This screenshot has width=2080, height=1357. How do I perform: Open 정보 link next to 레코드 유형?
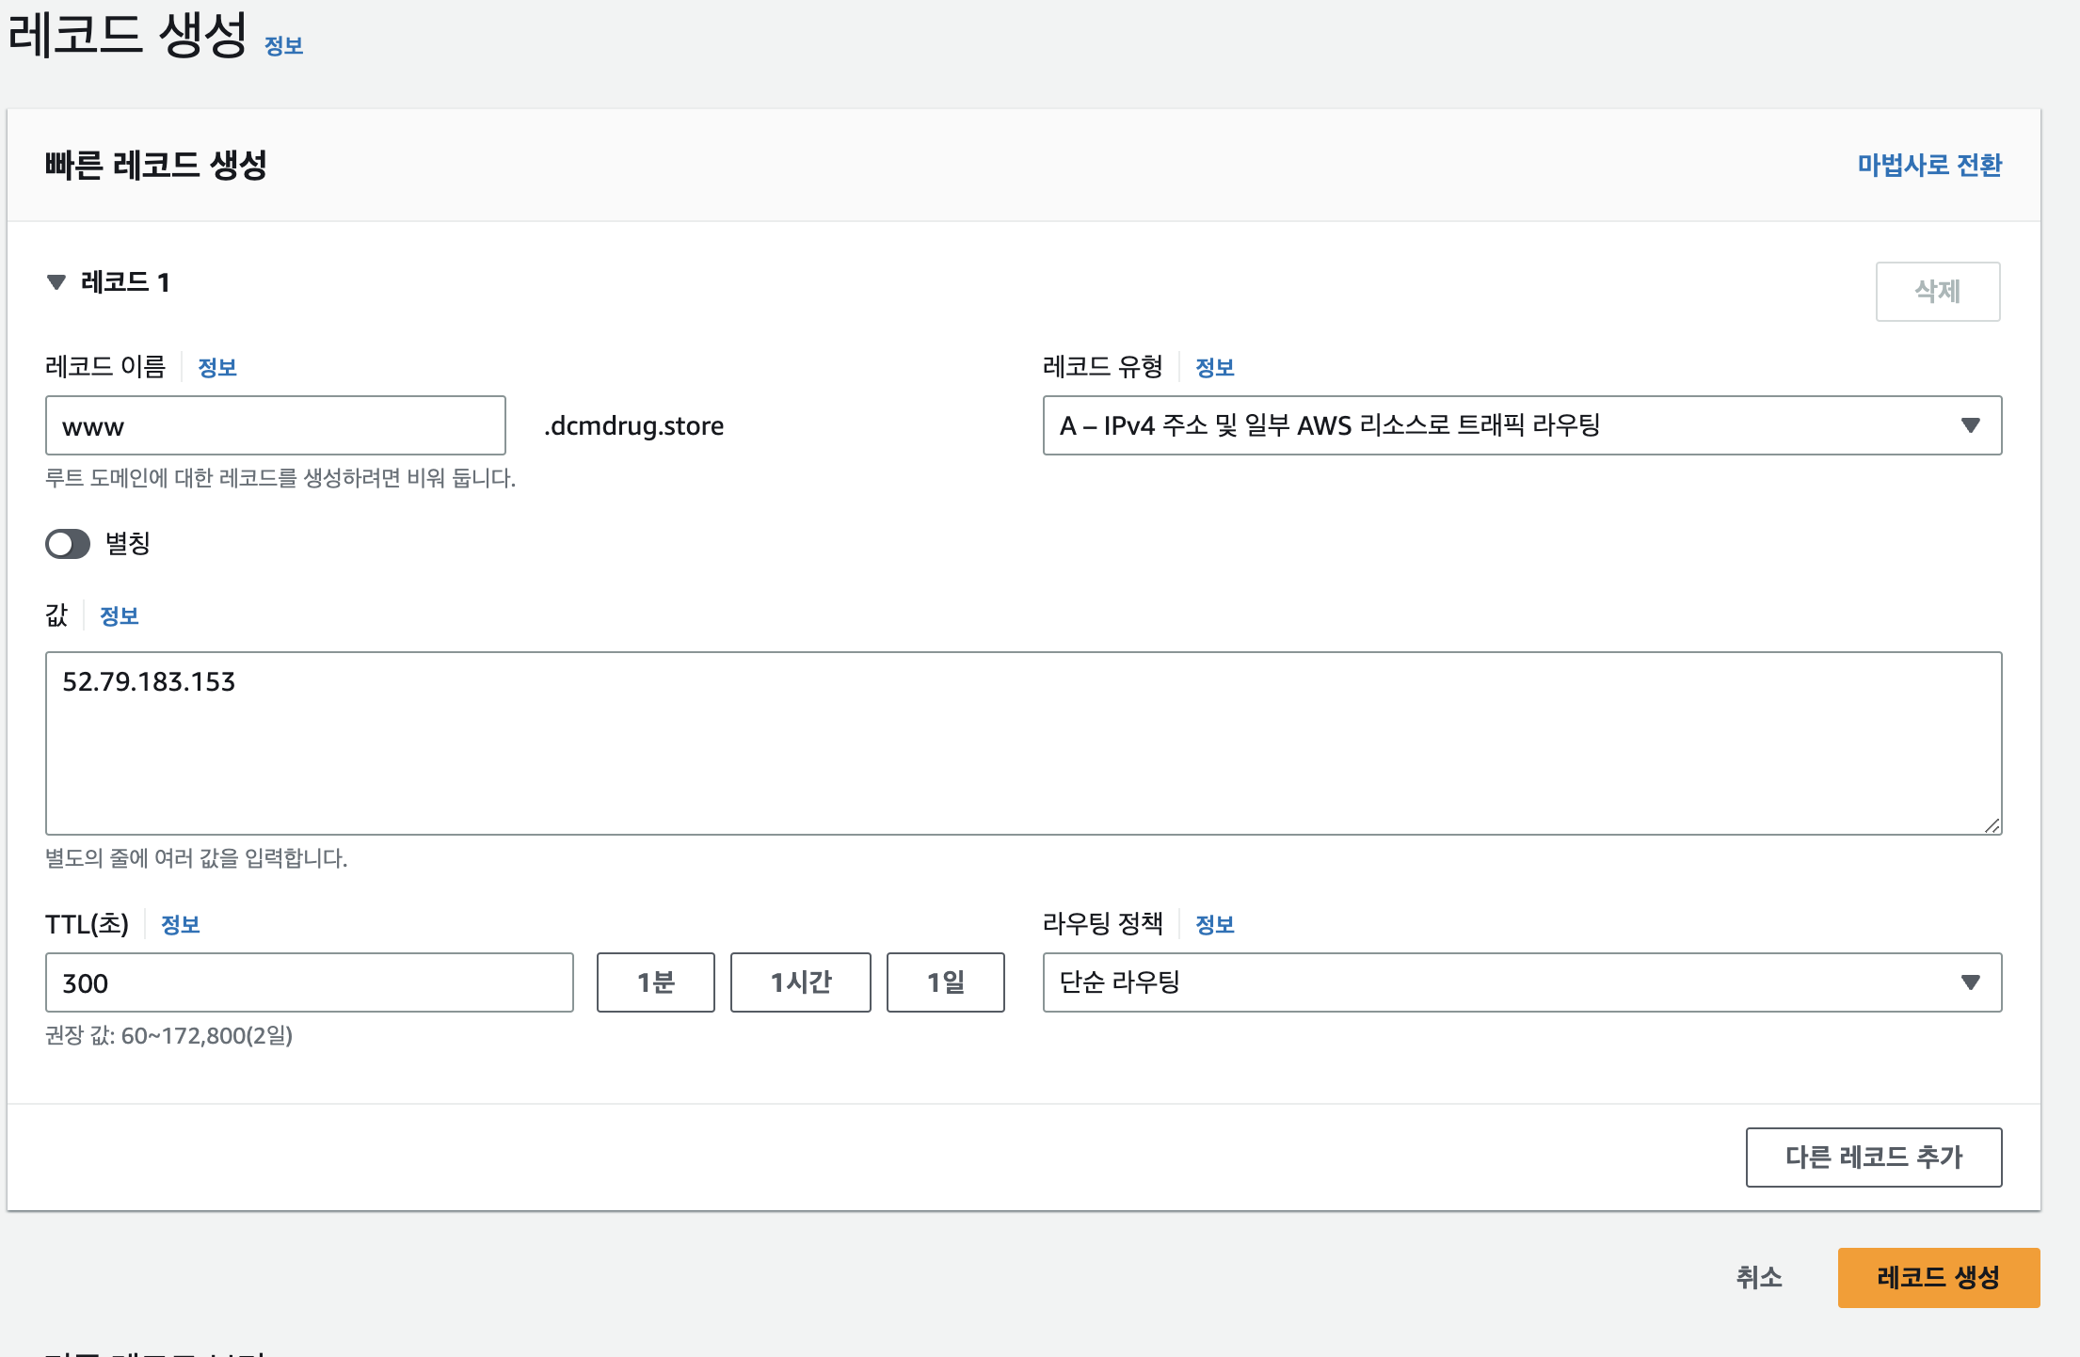(1214, 368)
